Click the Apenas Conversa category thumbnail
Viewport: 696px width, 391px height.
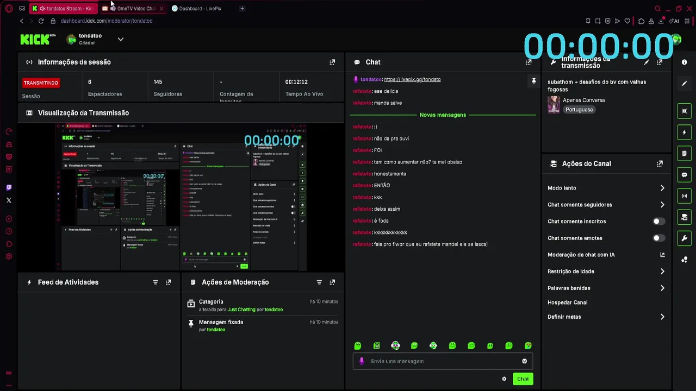(554, 105)
